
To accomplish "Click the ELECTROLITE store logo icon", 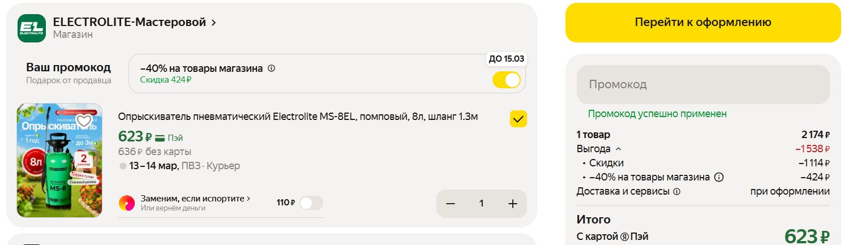I will pyautogui.click(x=32, y=28).
